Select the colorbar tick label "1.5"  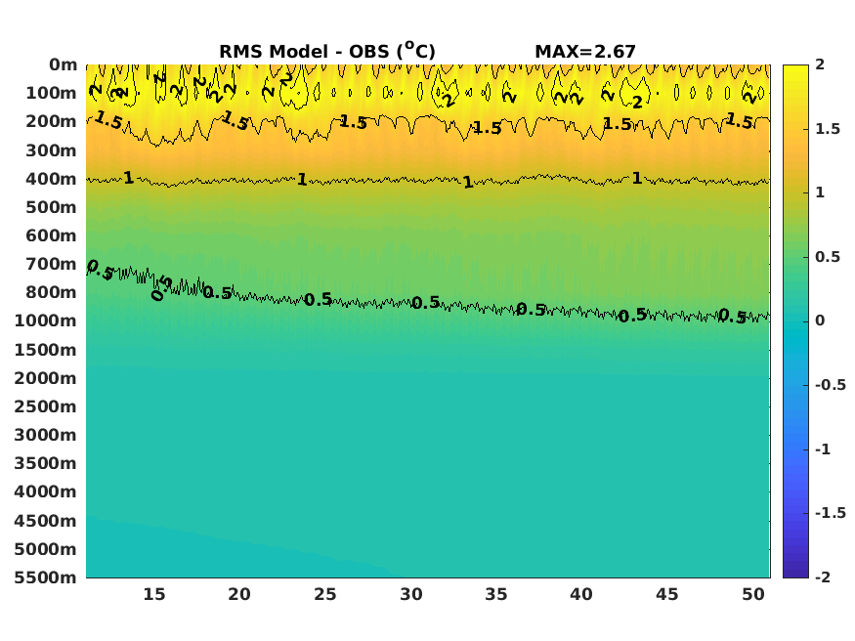[x=828, y=129]
